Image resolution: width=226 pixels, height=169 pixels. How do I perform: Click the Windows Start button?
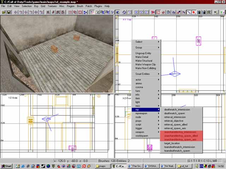[7, 166]
